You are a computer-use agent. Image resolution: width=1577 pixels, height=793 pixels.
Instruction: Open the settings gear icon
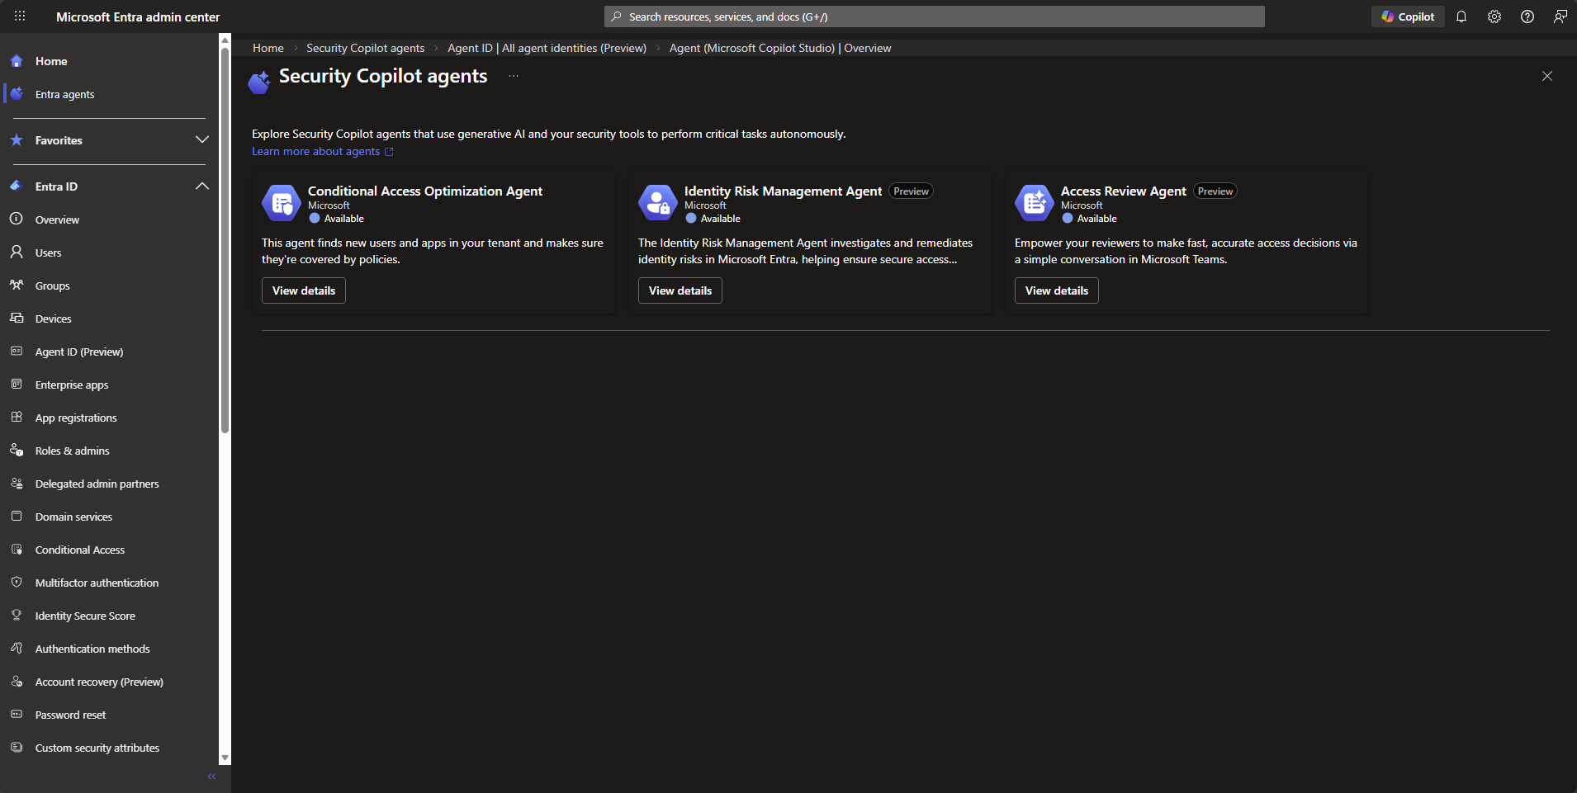[1494, 17]
